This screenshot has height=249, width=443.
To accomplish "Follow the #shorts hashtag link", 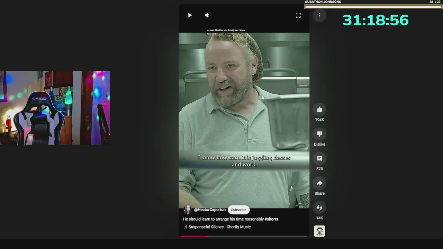I will [x=271, y=219].
